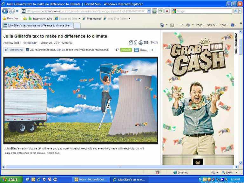Click the Sign Up link
This screenshot has width=244, height=183.
click(61, 50)
